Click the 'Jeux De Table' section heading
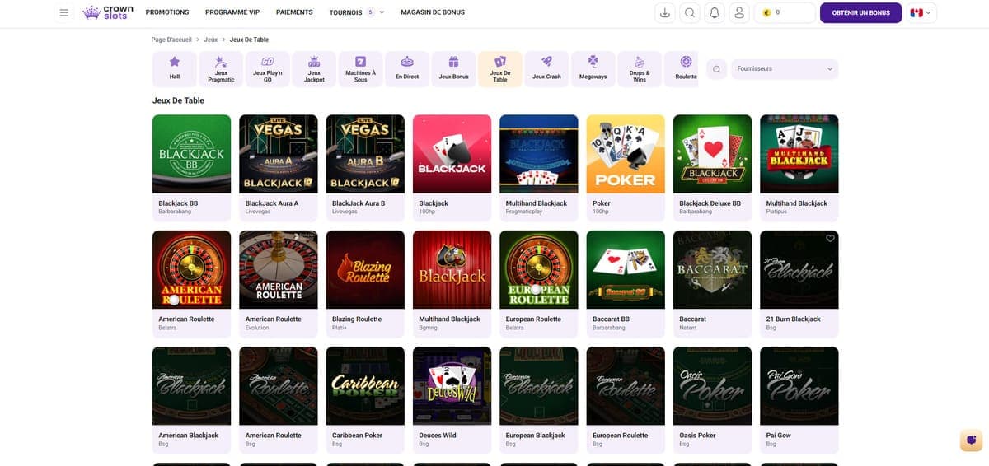Viewport: 989px width, 466px height. 178,100
